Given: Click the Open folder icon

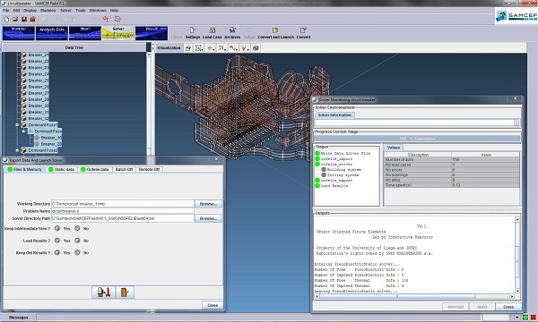Looking at the screenshot, I should click(x=15, y=20).
